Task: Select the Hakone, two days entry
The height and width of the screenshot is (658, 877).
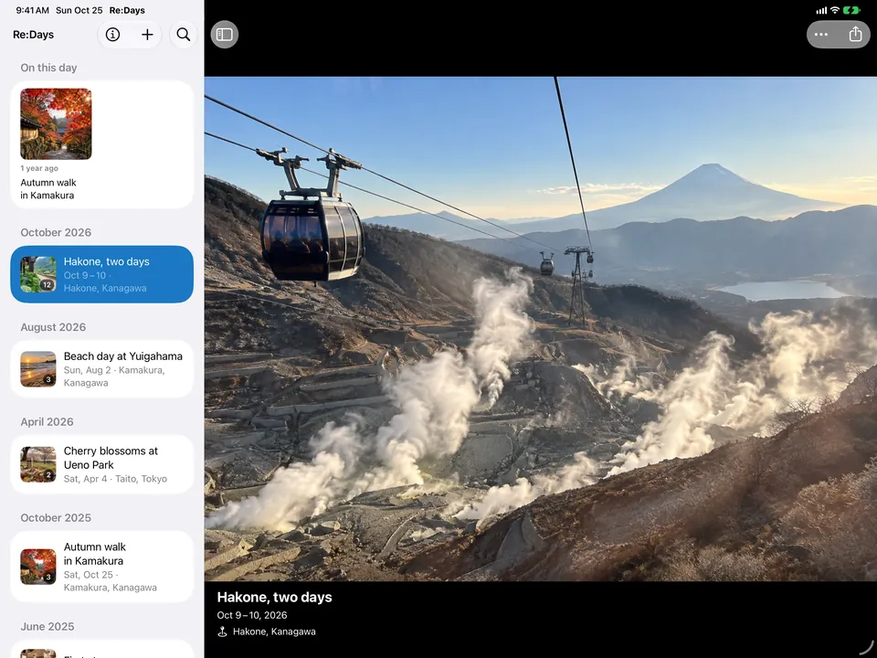Action: 101,274
